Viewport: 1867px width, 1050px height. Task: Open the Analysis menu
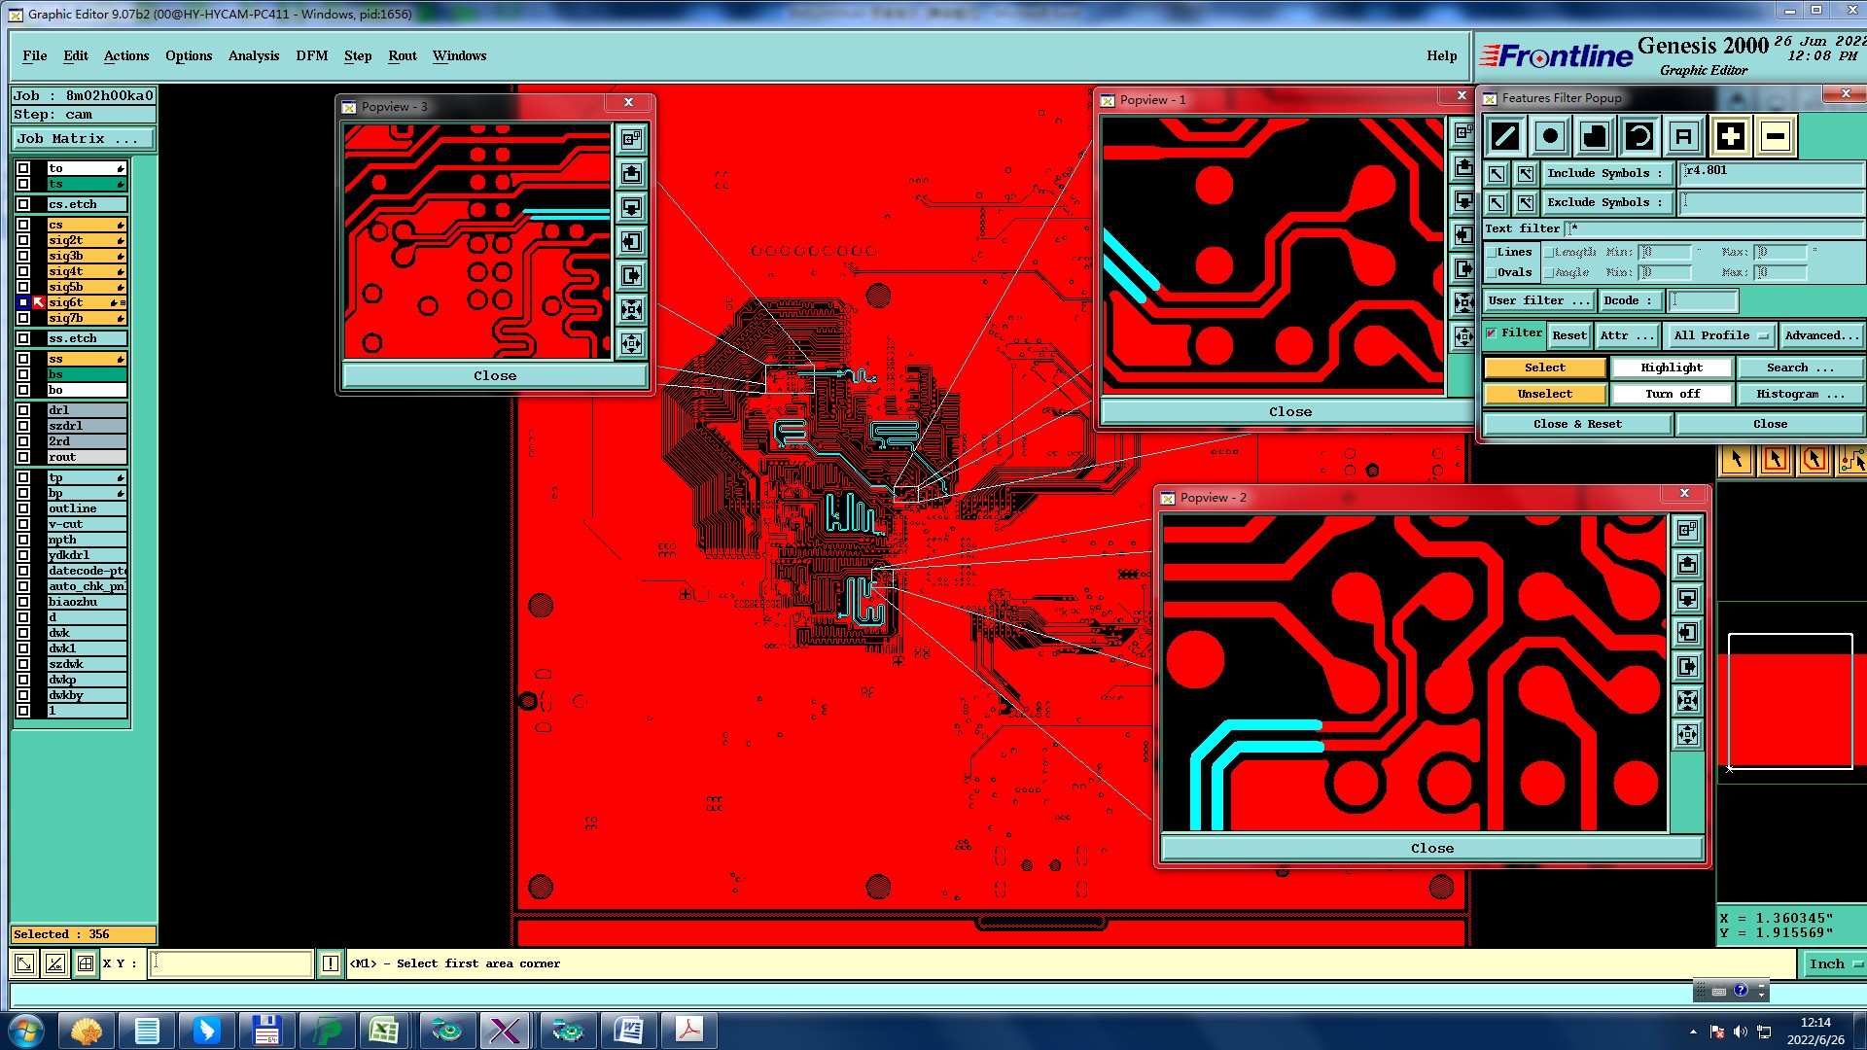tap(253, 55)
